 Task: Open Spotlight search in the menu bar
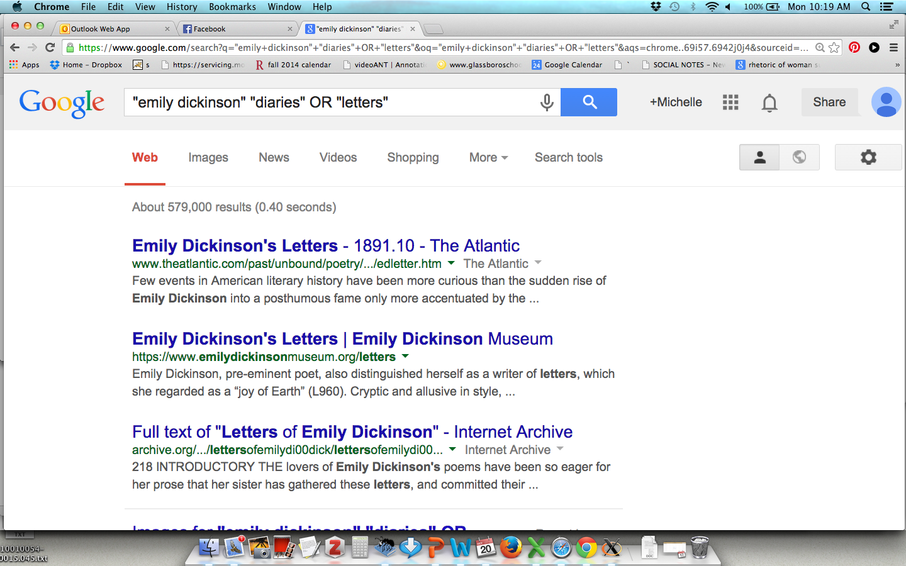[x=866, y=6]
